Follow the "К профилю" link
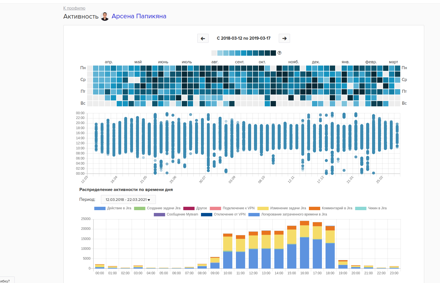Viewport: 440px width, 283px height. (x=74, y=8)
